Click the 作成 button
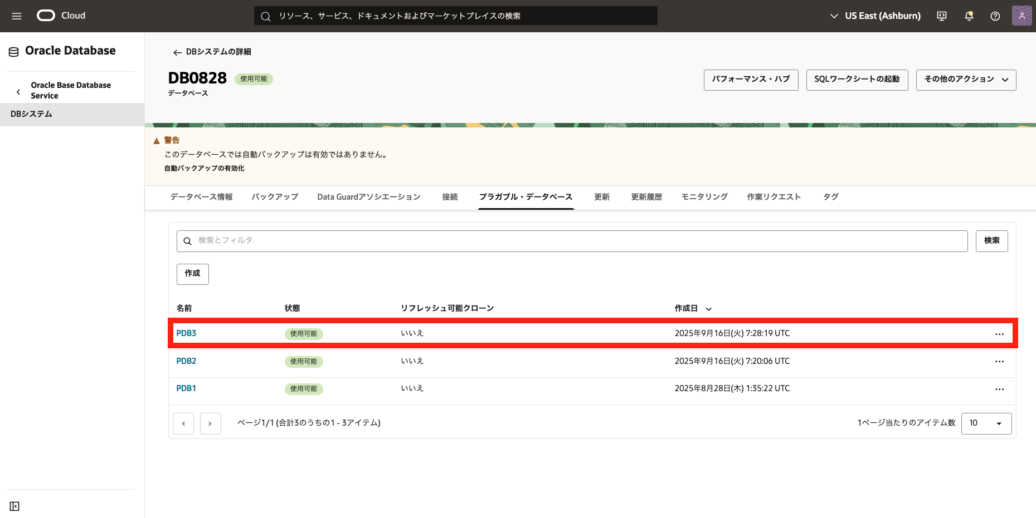Image resolution: width=1036 pixels, height=518 pixels. pos(192,274)
